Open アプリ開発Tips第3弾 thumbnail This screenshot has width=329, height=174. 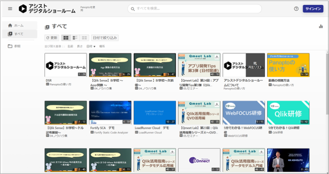[x=199, y=65]
